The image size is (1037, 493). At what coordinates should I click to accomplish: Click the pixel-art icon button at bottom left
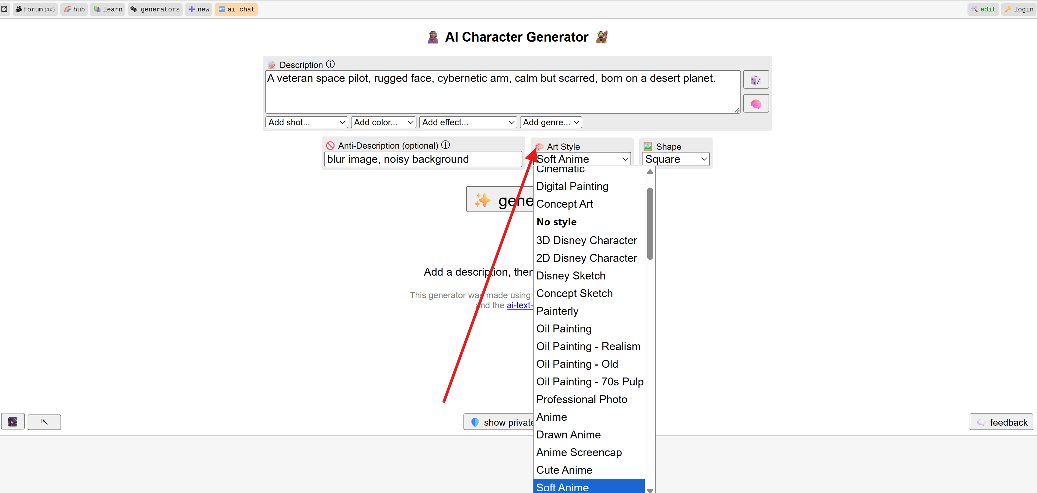(13, 422)
